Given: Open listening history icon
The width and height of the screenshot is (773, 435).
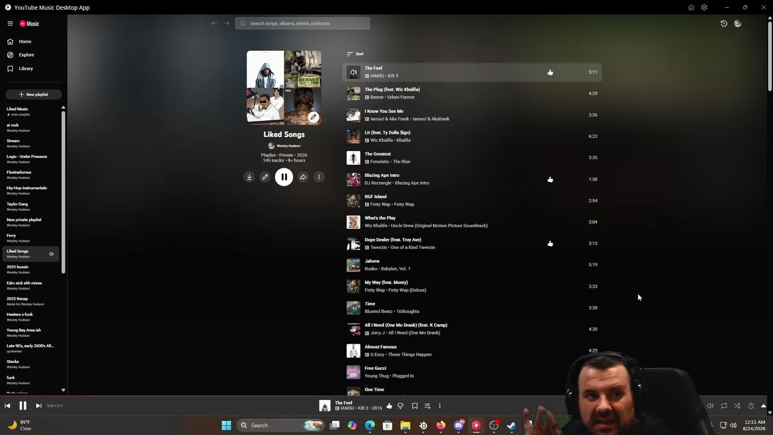Looking at the screenshot, I should 723,24.
